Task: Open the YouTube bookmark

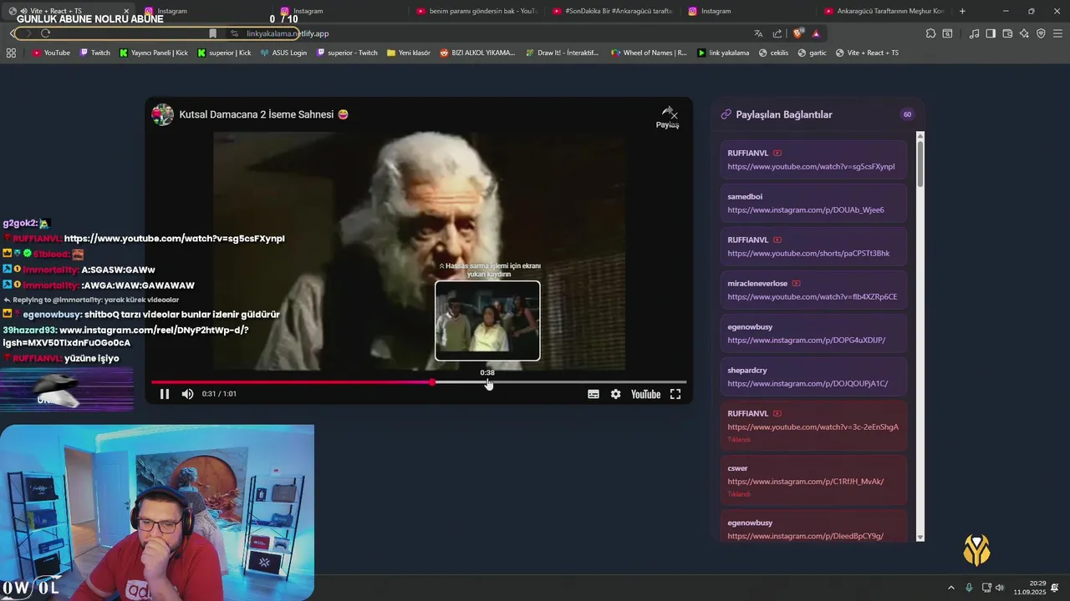Action: point(51,53)
